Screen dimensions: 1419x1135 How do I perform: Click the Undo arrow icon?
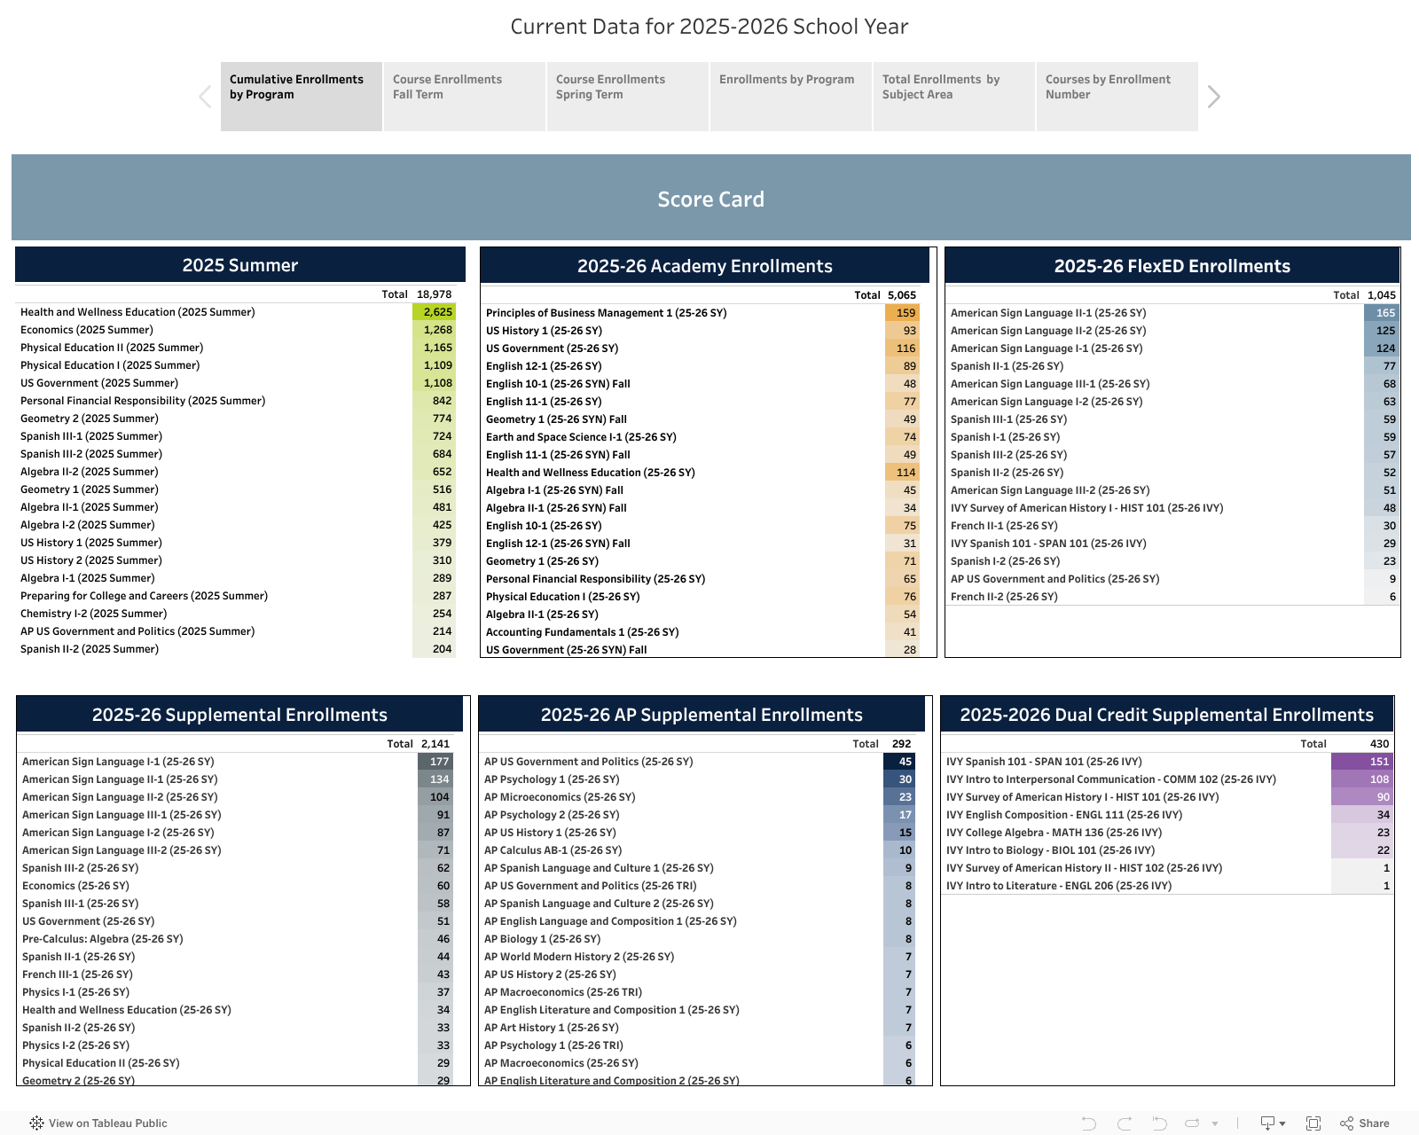tap(1089, 1123)
